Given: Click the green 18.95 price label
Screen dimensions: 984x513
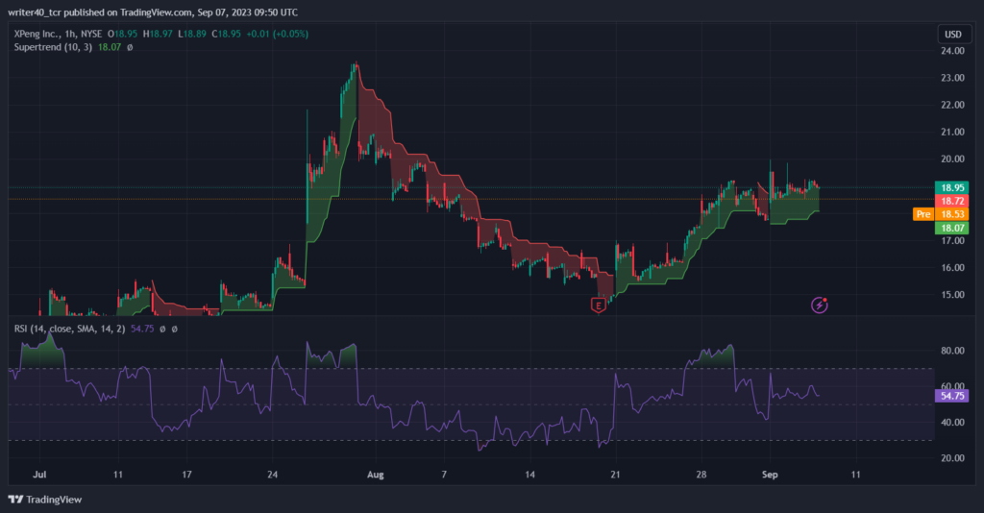Looking at the screenshot, I should pos(952,187).
